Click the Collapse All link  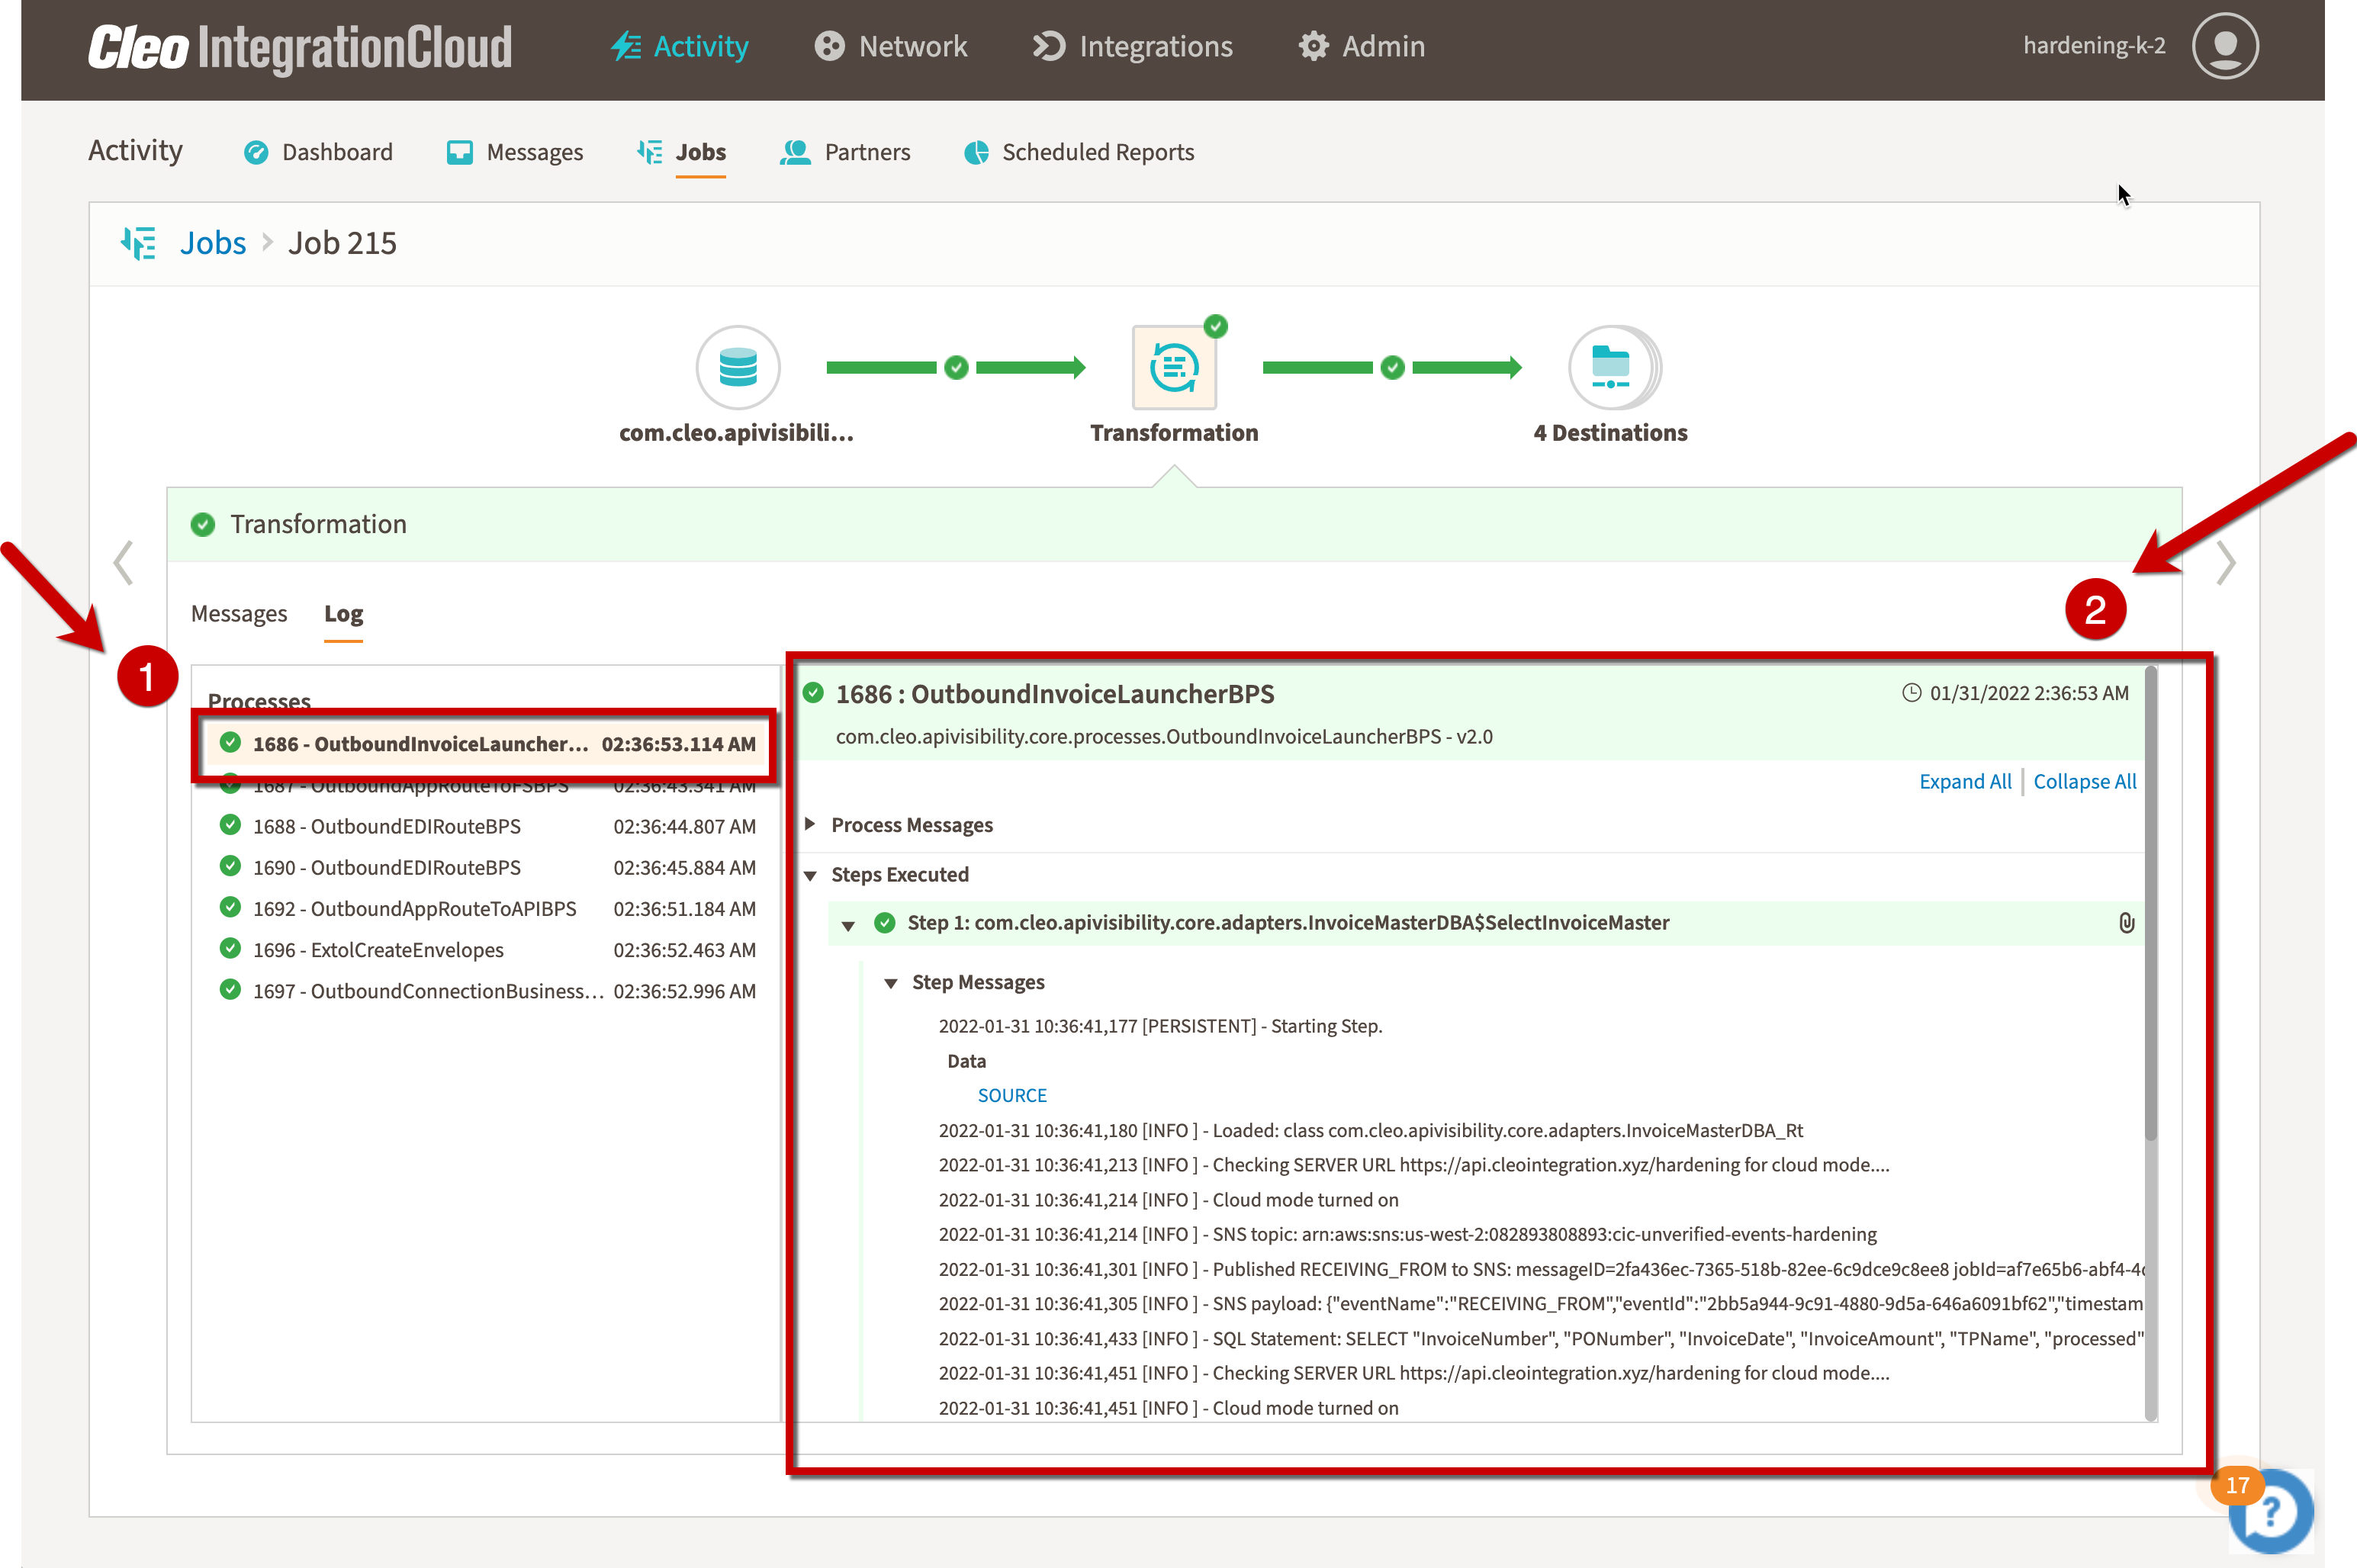[2084, 781]
